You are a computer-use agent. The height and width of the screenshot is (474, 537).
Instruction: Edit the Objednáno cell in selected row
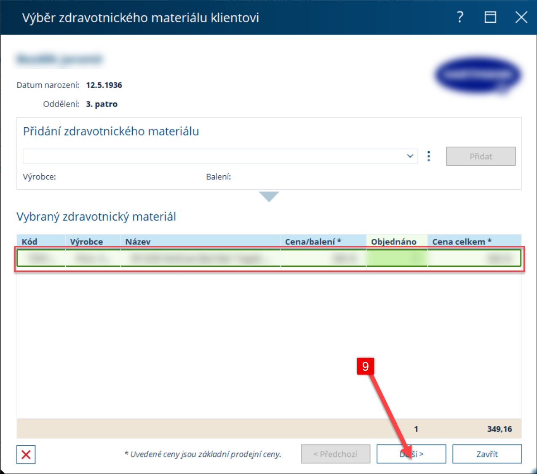397,258
